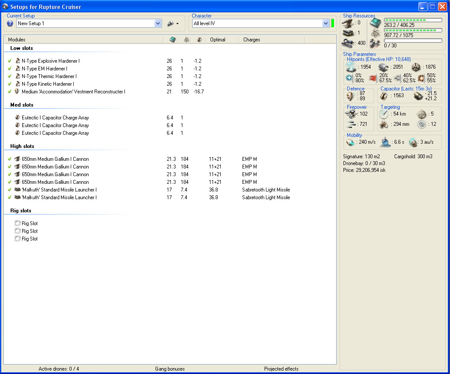Screen dimensions: 450x374
Task: Click the drone bandwidth icon by 0 / 30
Action: coord(375,43)
